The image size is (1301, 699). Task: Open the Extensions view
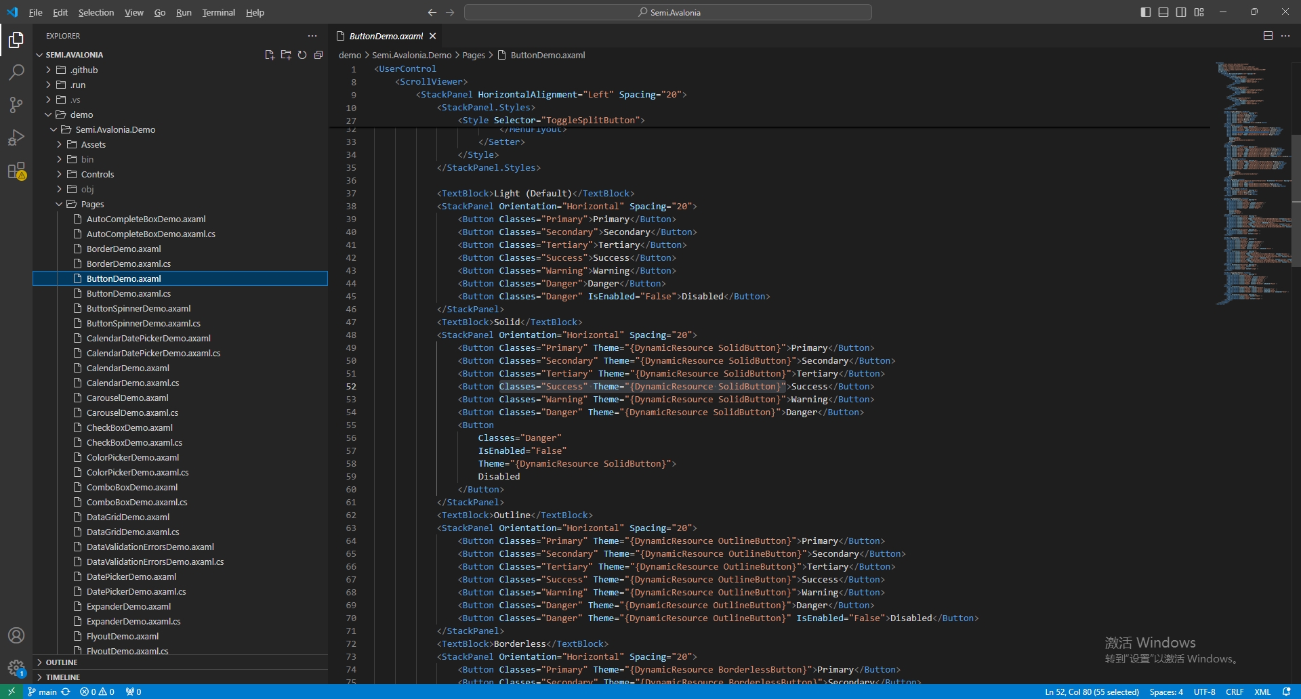16,171
